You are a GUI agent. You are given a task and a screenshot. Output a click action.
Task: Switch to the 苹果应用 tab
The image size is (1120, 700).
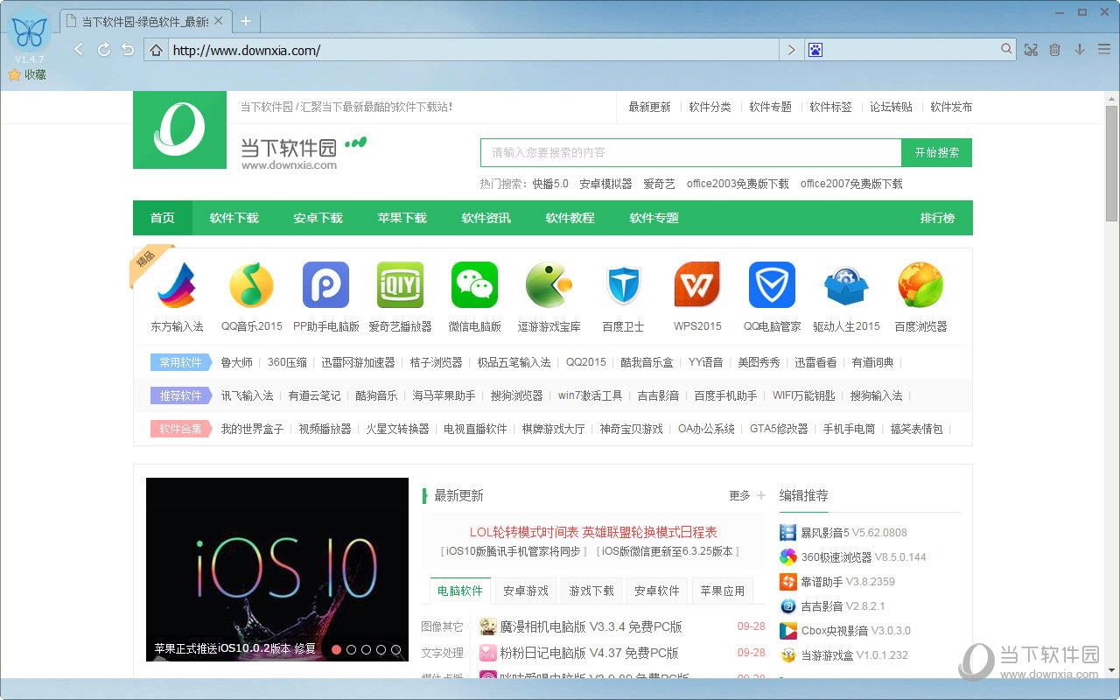coord(723,591)
